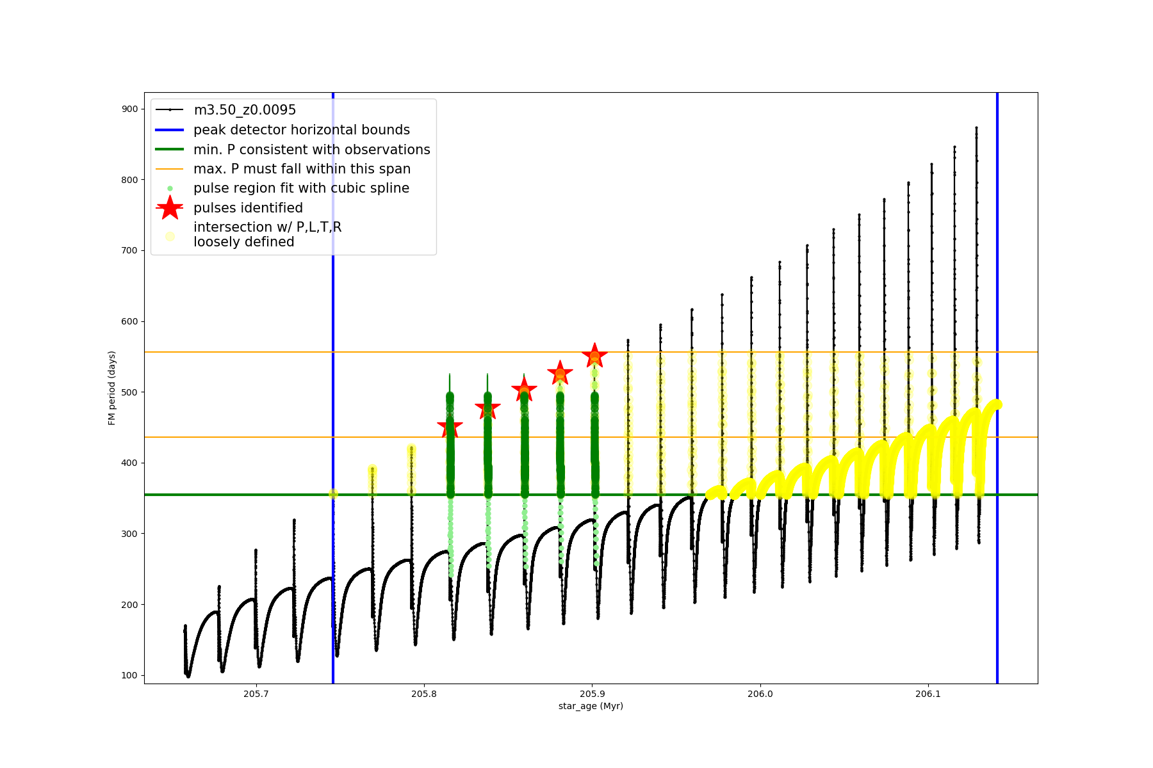Click the lowest red star pulse marker
Image resolution: width=1153 pixels, height=768 pixels.
[x=450, y=429]
